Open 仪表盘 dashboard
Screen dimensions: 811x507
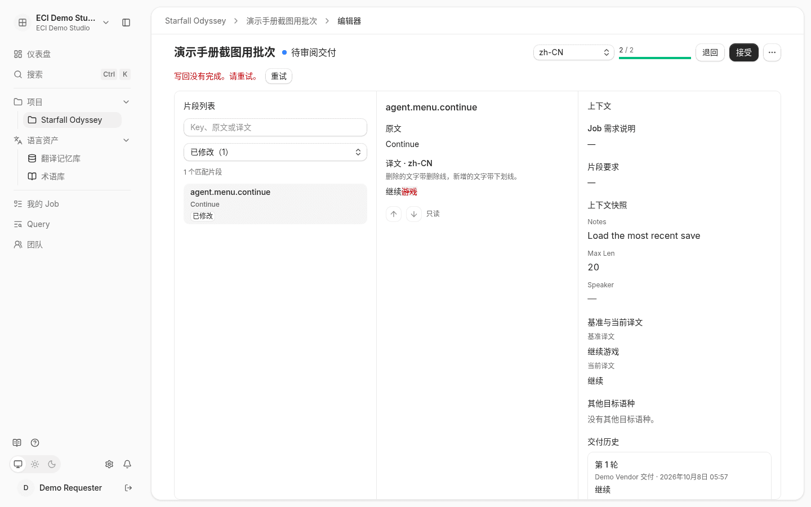pyautogui.click(x=72, y=54)
